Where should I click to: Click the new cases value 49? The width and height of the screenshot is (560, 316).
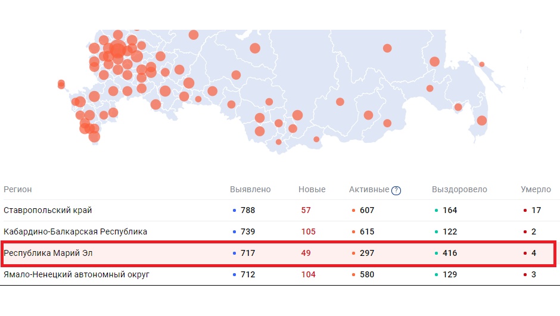pyautogui.click(x=306, y=254)
